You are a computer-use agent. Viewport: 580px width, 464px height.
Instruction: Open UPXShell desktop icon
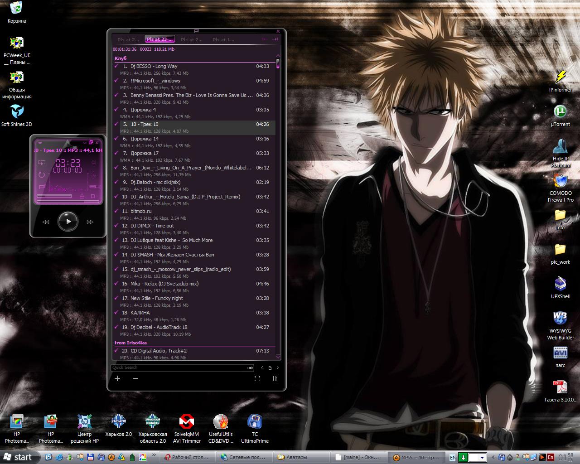[x=561, y=287]
